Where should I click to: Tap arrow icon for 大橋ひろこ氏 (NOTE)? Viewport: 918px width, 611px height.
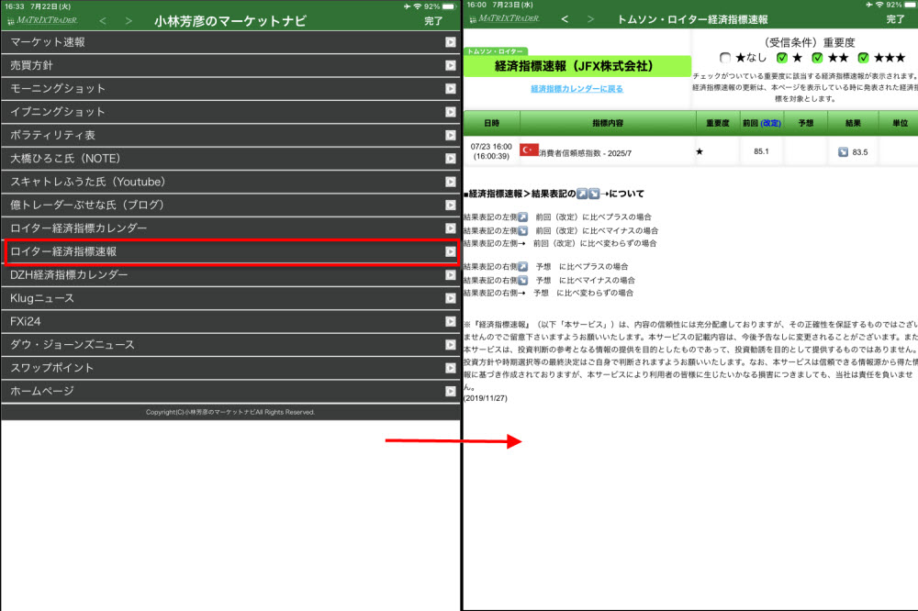tap(450, 159)
